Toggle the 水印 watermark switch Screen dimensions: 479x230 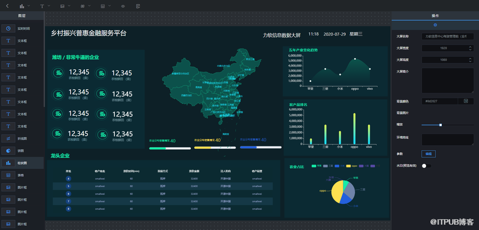click(426, 166)
